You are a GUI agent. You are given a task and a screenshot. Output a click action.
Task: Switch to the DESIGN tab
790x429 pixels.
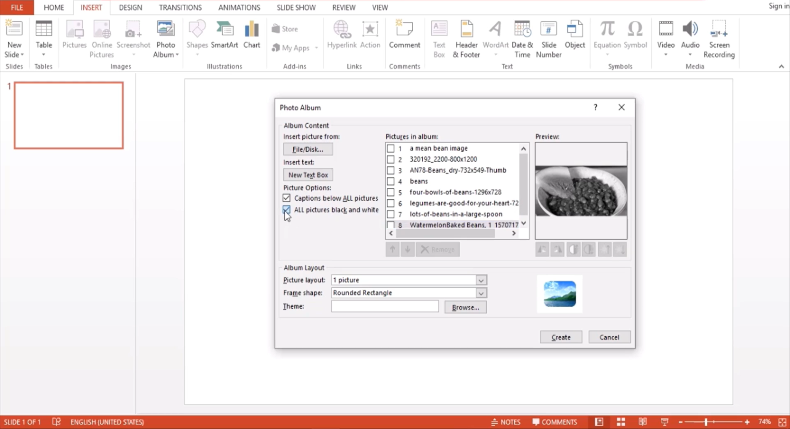[x=130, y=7]
